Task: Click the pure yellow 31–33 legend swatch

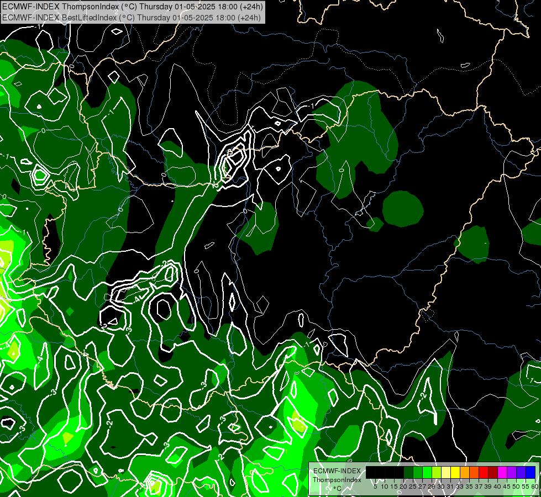Action: tap(455, 472)
